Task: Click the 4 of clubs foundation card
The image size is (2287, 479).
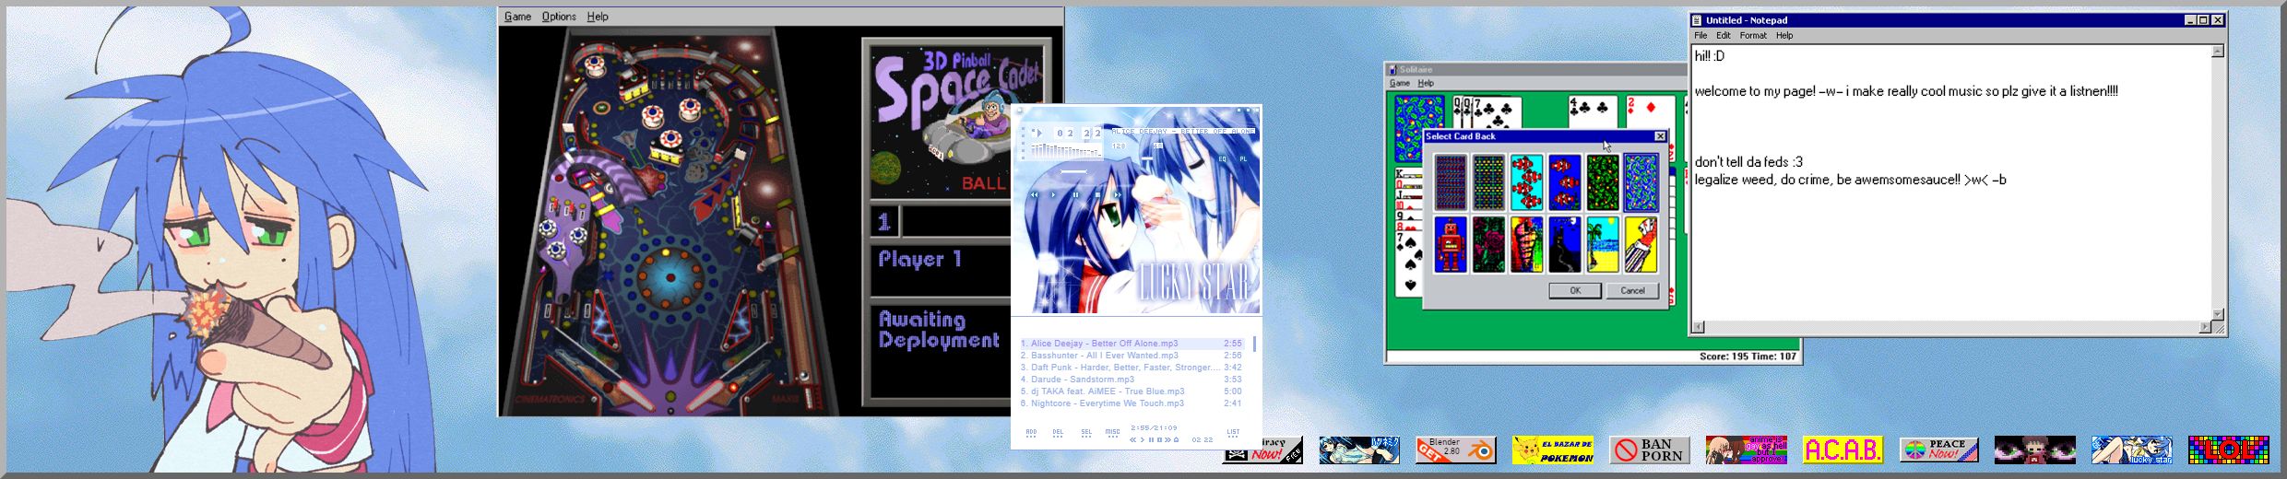Action: [1593, 112]
